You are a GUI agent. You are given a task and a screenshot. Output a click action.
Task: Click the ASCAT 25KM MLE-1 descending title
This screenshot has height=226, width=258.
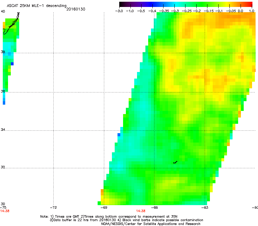tap(37, 6)
